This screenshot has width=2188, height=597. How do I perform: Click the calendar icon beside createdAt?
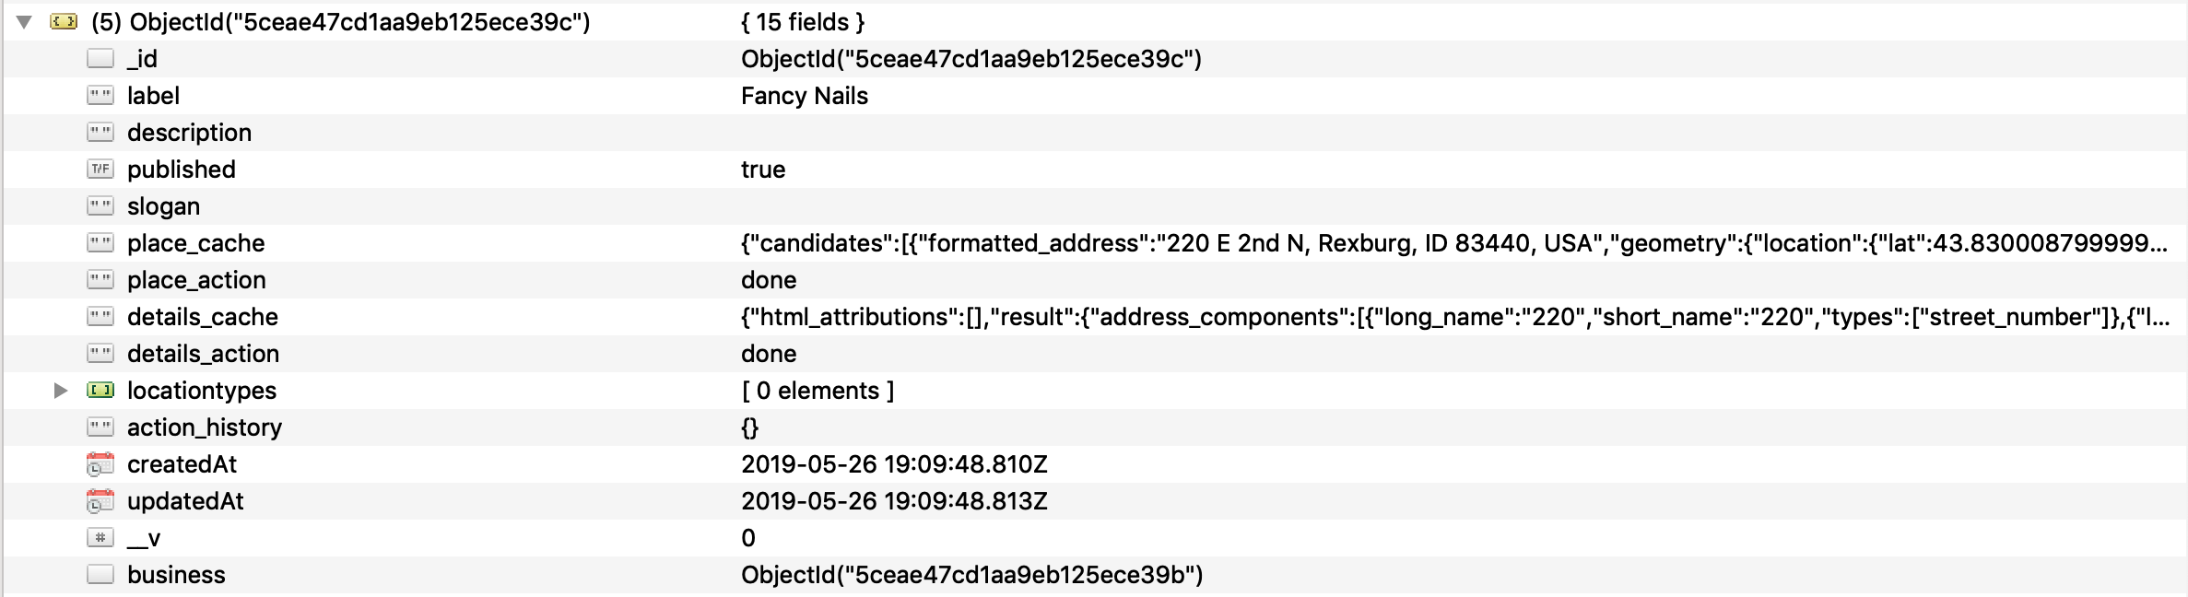point(101,463)
